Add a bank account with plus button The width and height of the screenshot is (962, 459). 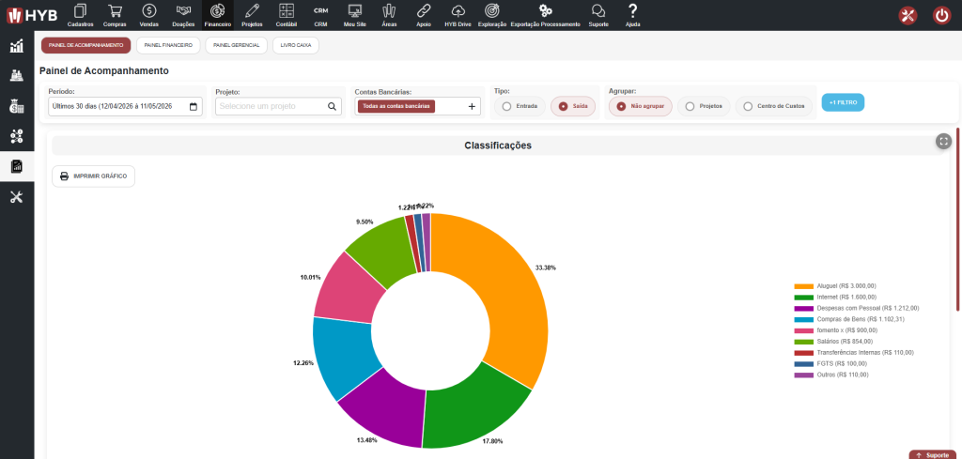[x=472, y=107]
